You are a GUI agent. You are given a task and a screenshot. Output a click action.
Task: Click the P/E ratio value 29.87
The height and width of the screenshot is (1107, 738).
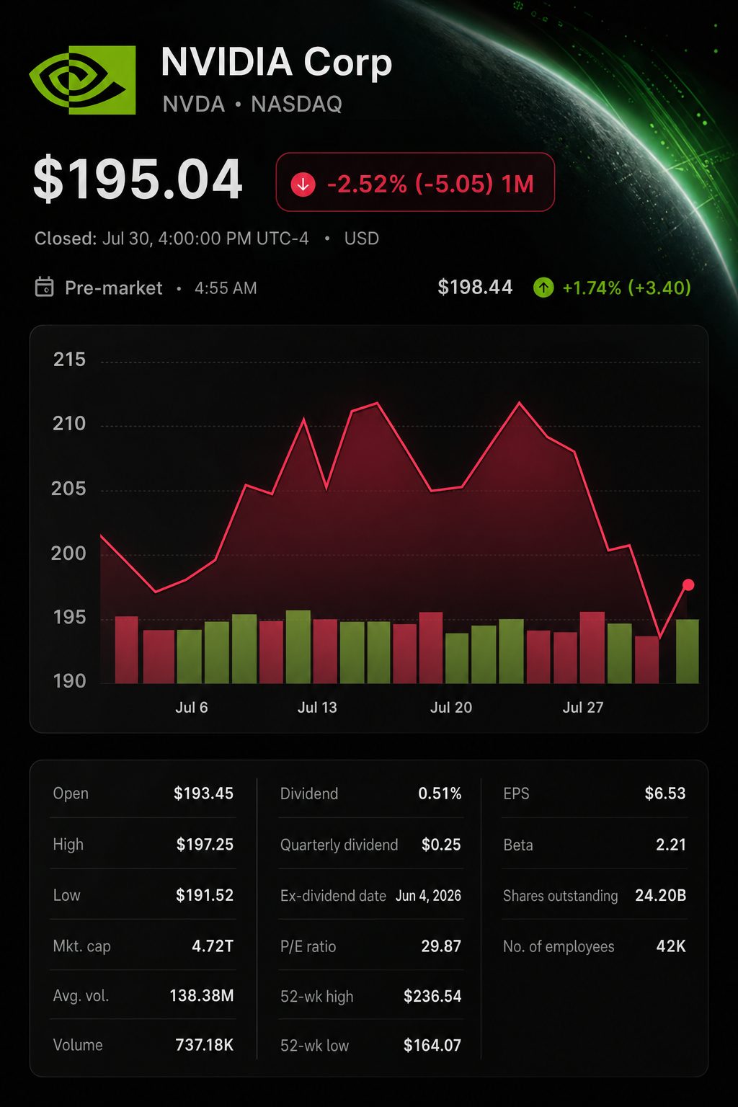pos(441,946)
